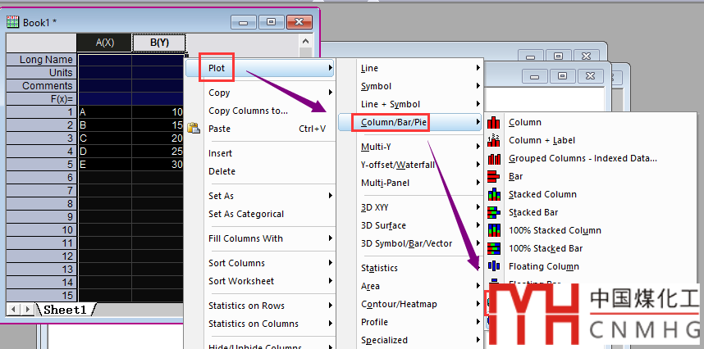This screenshot has height=349, width=704.
Task: Click the 100% Stacked Bar icon
Action: [x=494, y=248]
